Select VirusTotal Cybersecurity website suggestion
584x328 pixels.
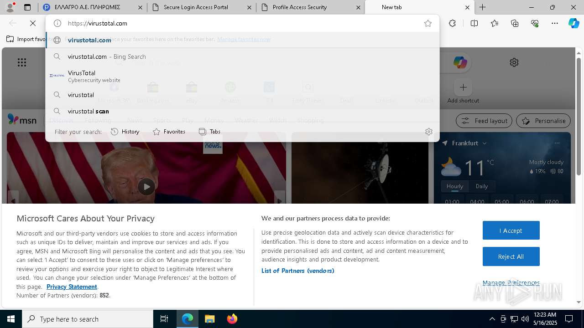242,76
